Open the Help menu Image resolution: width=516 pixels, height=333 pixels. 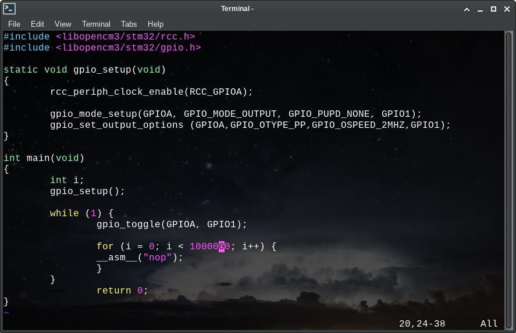point(155,24)
